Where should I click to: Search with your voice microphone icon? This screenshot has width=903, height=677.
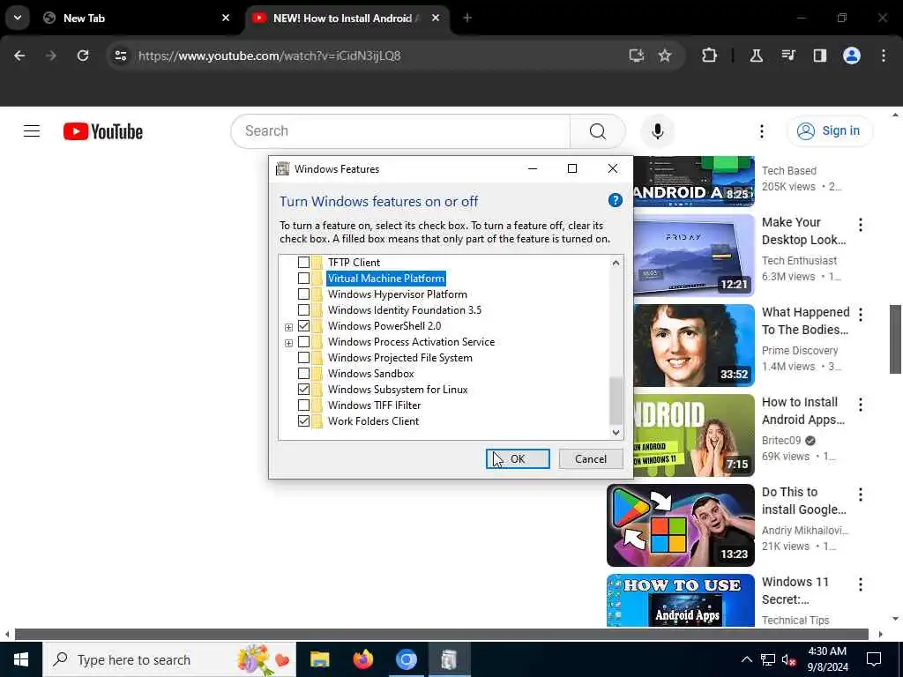pyautogui.click(x=657, y=131)
